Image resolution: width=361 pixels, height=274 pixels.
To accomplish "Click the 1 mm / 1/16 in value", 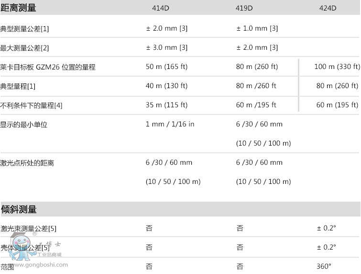I will click(170, 124).
